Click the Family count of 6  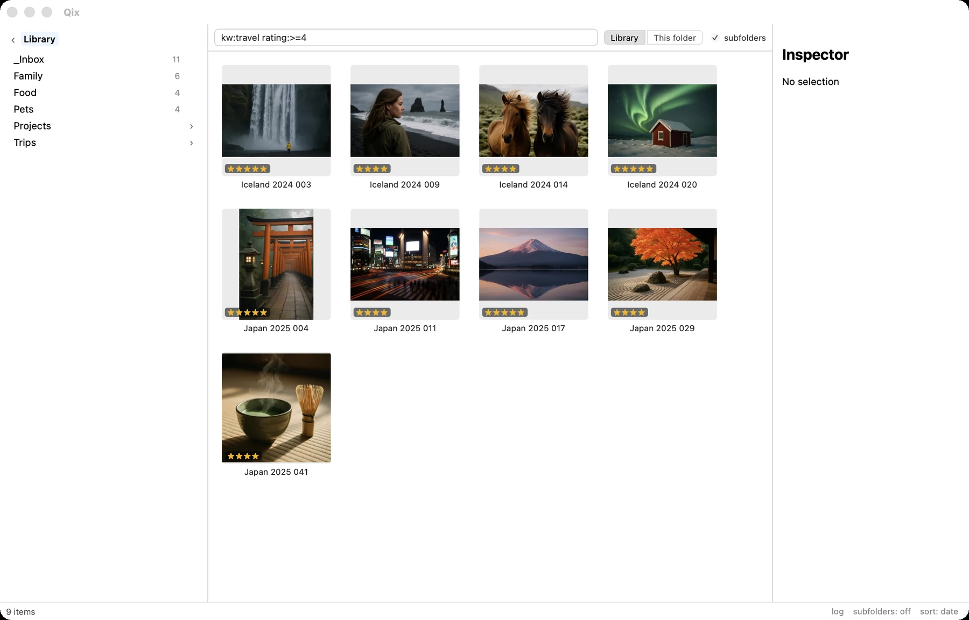pyautogui.click(x=177, y=76)
